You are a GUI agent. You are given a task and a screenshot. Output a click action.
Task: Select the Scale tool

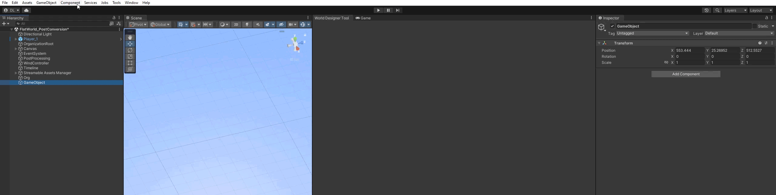[130, 57]
